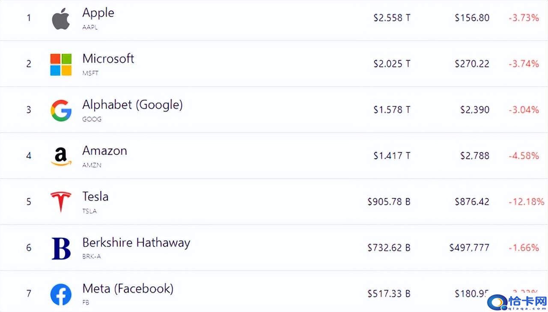The image size is (548, 312).
Task: Open the Amazon company entry
Action: (x=104, y=150)
